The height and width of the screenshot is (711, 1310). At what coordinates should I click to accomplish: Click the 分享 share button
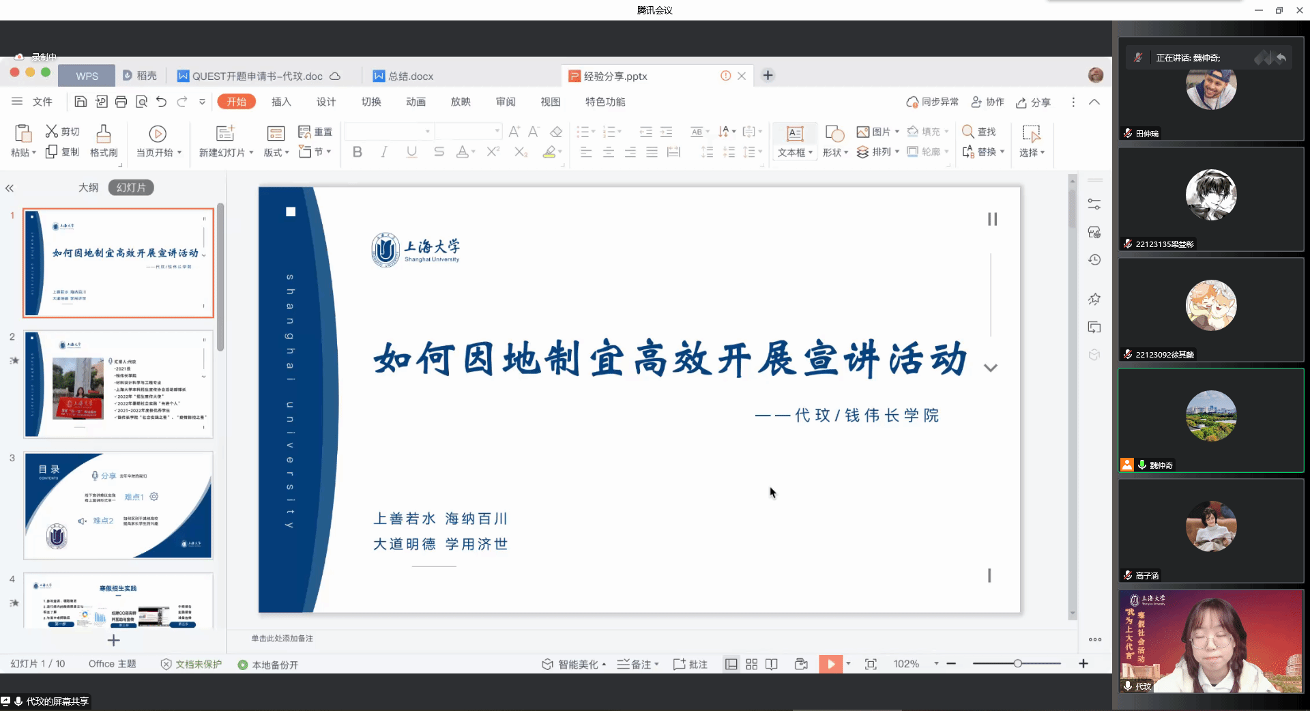1033,102
